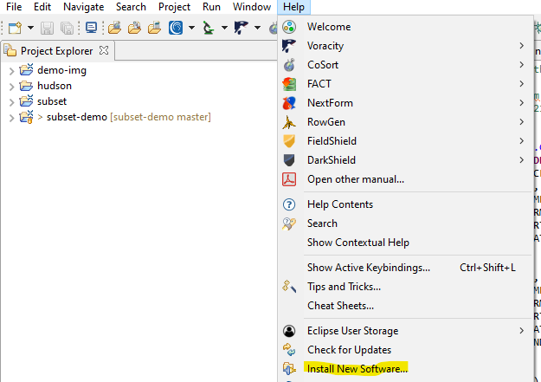
Task: Click the Welcome menu icon
Action: tap(289, 27)
